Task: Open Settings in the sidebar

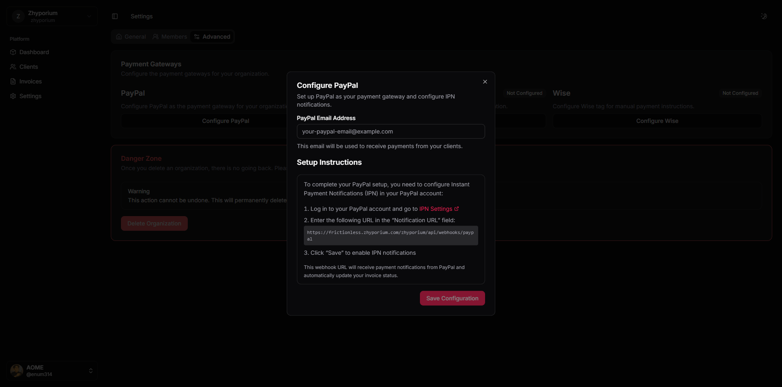Action: tap(52, 96)
